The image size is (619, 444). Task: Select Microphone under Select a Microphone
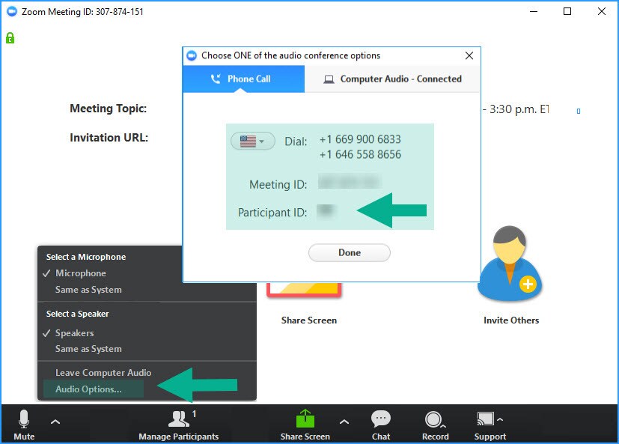coord(81,273)
